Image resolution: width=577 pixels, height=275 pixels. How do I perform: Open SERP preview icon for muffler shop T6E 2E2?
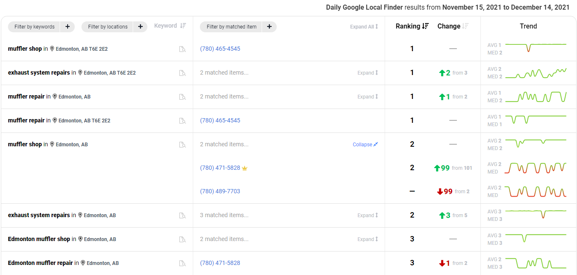[x=182, y=49]
